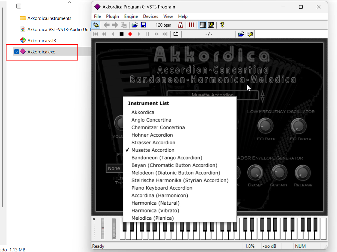This screenshot has width=337, height=252.
Task: Select Akkordica.instruments folder in Explorer
Action: coord(49,18)
